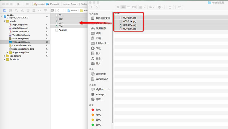Select image set 004 in asset catalog

[69, 26]
